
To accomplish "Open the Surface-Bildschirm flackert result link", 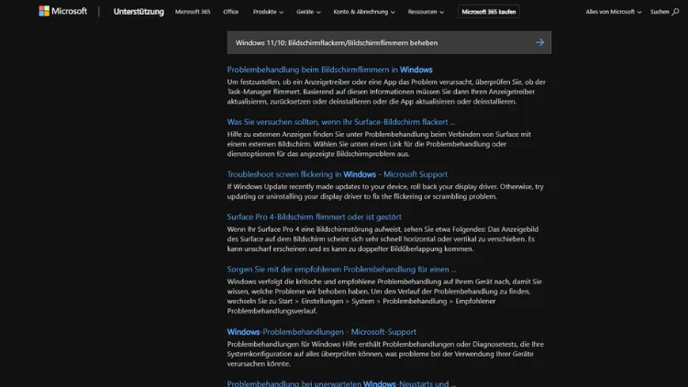I will 341,122.
